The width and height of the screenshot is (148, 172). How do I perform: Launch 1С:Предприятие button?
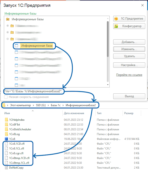[129, 19]
